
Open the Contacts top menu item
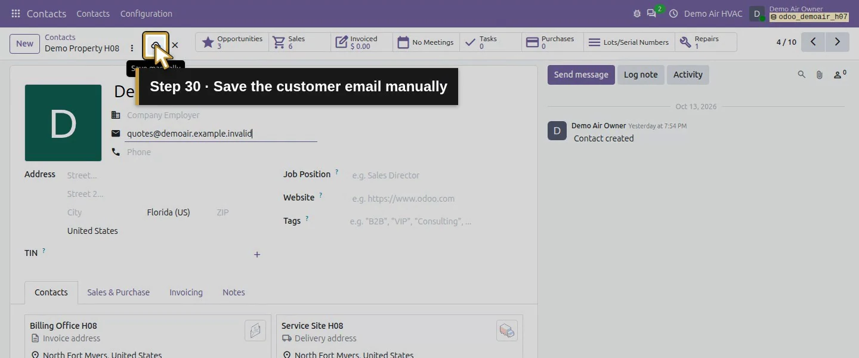coord(93,13)
